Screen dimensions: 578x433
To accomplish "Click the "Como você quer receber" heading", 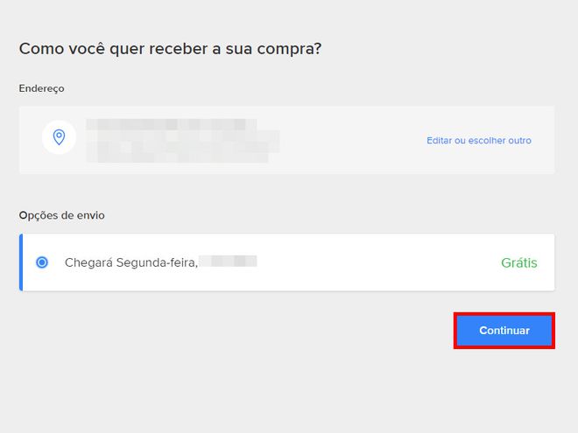I will (170, 49).
